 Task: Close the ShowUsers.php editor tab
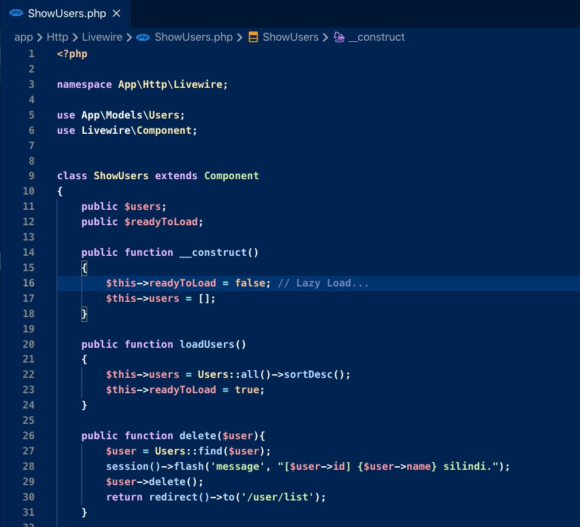pos(117,14)
